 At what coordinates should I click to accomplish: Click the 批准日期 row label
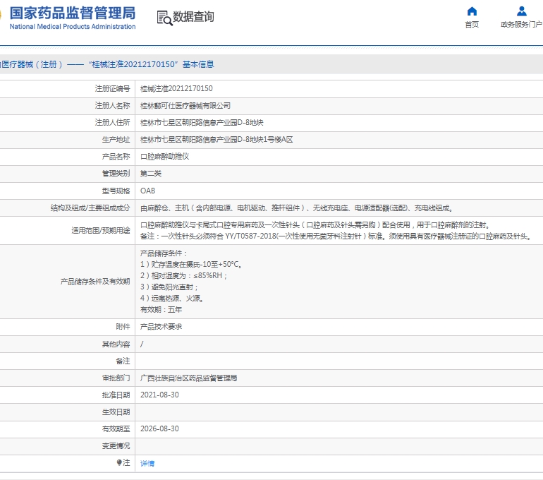(x=116, y=395)
